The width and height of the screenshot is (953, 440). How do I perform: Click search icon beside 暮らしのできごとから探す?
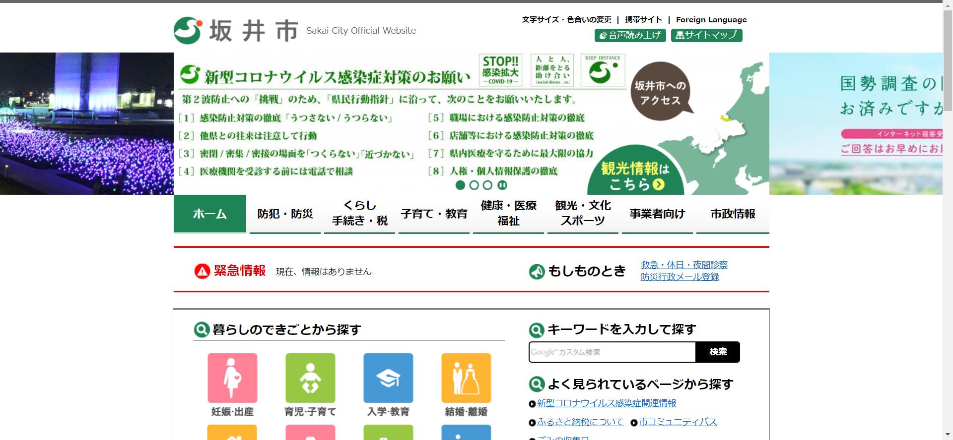[202, 330]
